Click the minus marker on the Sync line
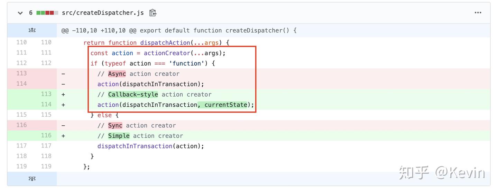The height and width of the screenshot is (193, 498). pyautogui.click(x=63, y=125)
